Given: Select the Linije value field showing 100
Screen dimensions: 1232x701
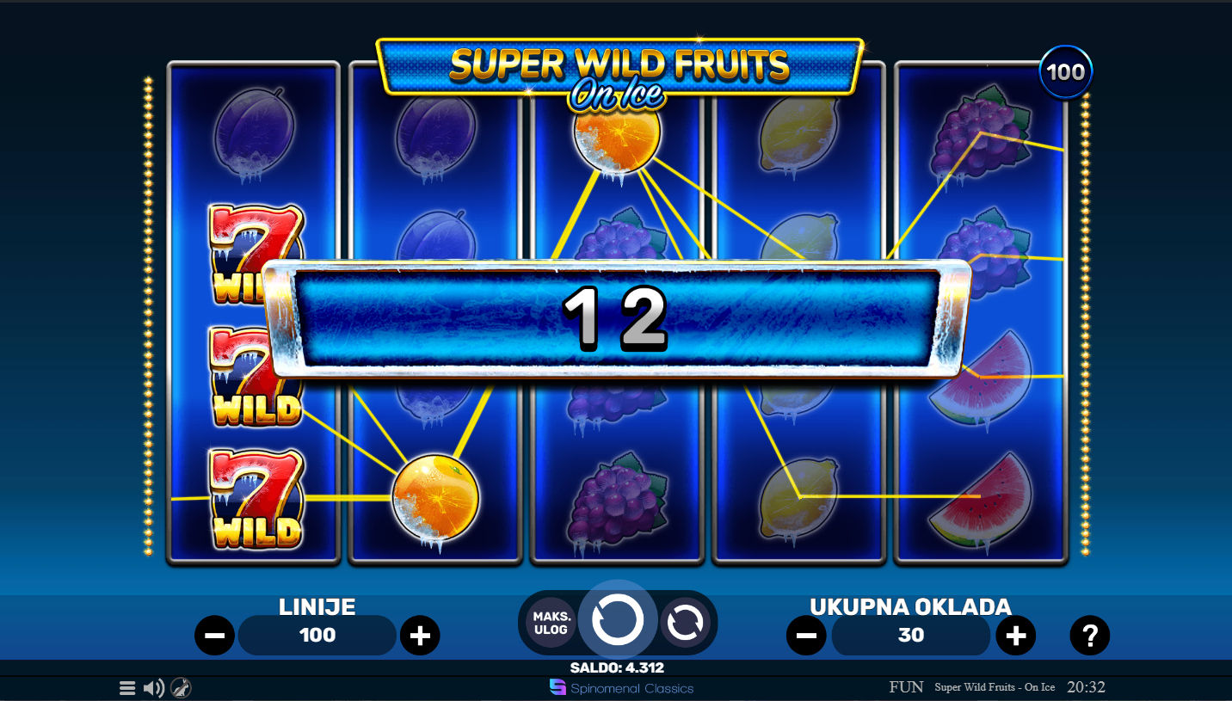Looking at the screenshot, I should 317,636.
